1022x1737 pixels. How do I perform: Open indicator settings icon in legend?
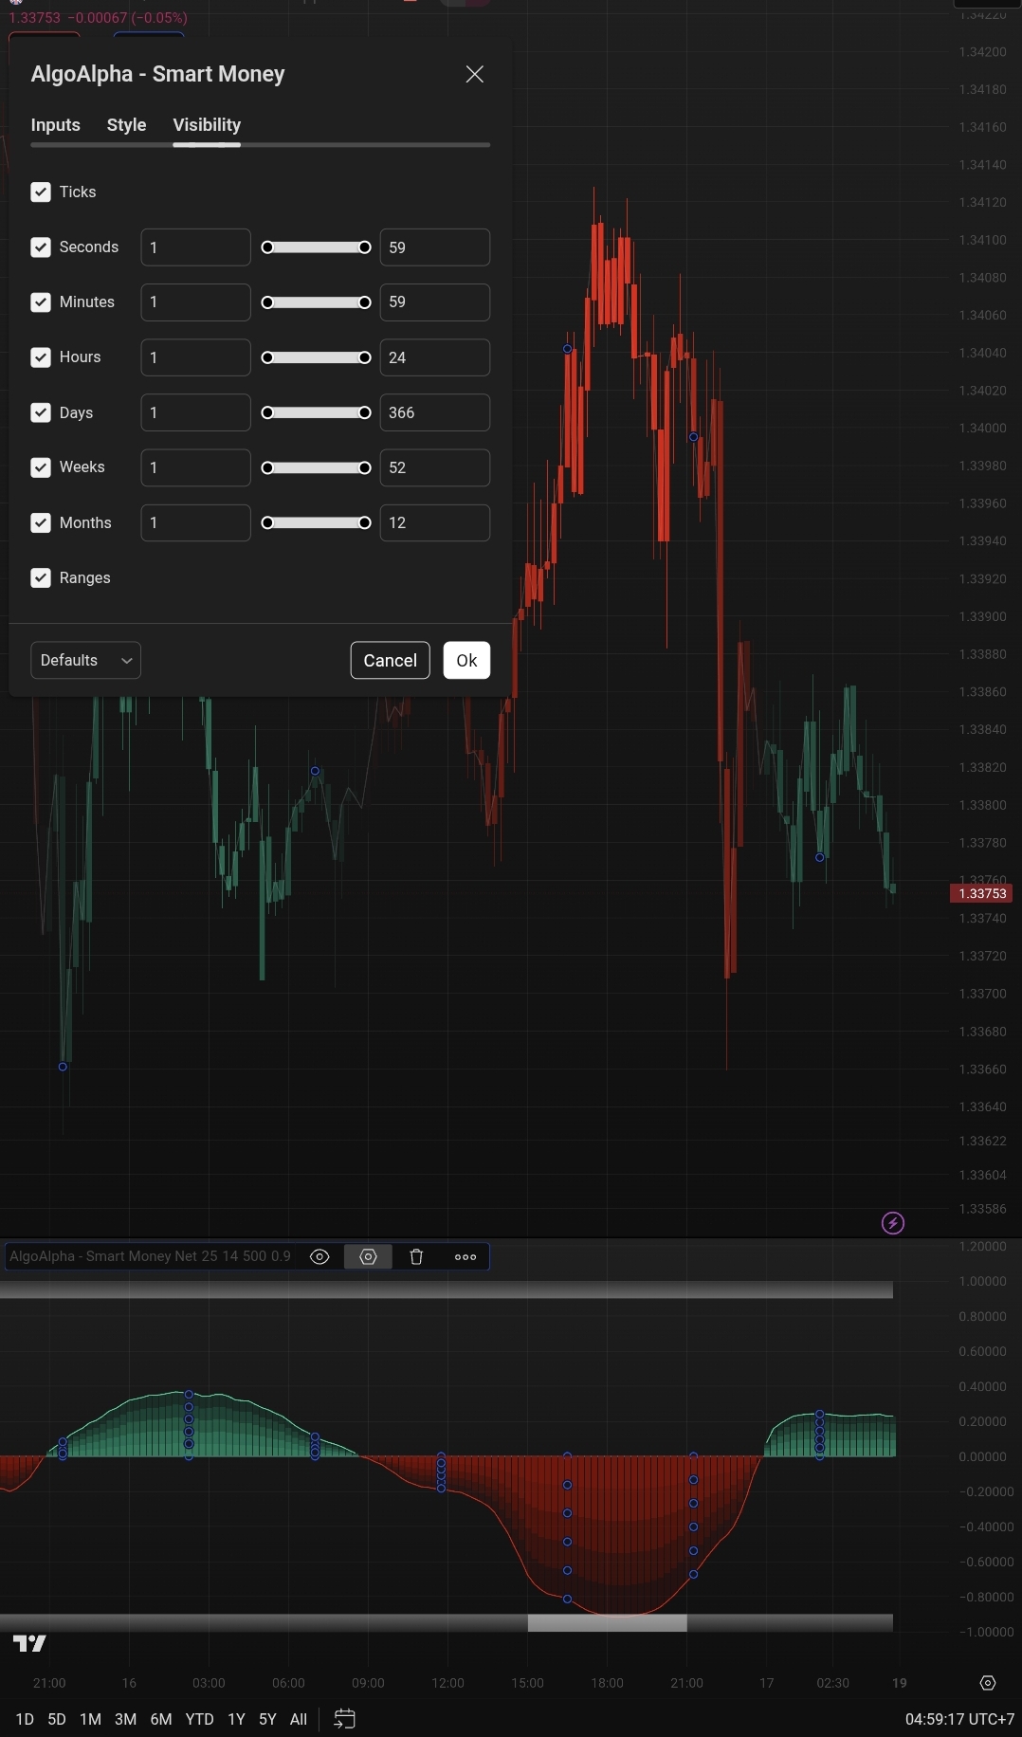(x=368, y=1256)
